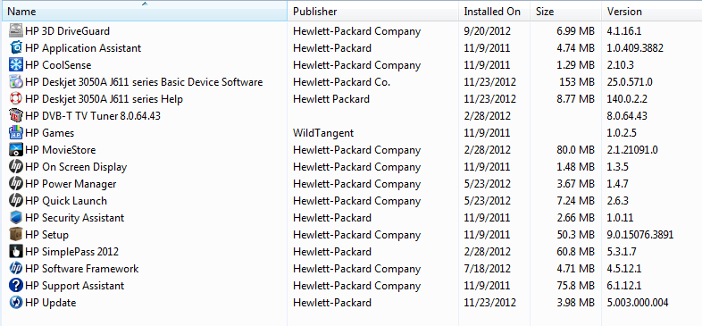Click version 9.0.15076.3891 cell

(x=640, y=235)
